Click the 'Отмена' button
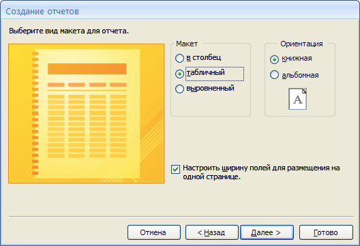The image size is (360, 246). click(x=154, y=232)
